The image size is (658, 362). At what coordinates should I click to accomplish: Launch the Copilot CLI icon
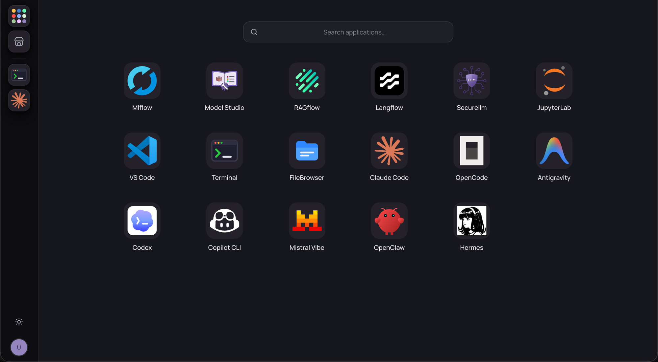tap(224, 221)
